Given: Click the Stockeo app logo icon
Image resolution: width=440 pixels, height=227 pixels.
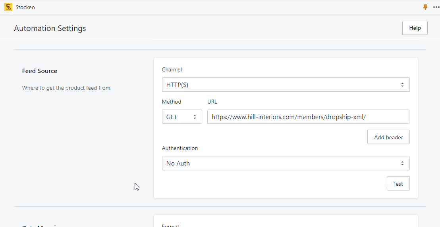Looking at the screenshot, I should coord(8,7).
